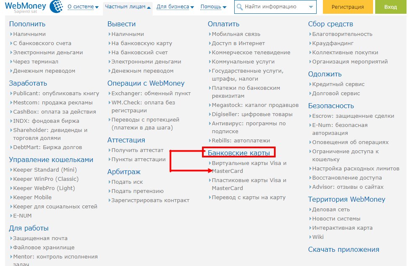Collapse the 'Частным лицам' menu
Viewport: 417px width, 266px height.
(128, 7)
